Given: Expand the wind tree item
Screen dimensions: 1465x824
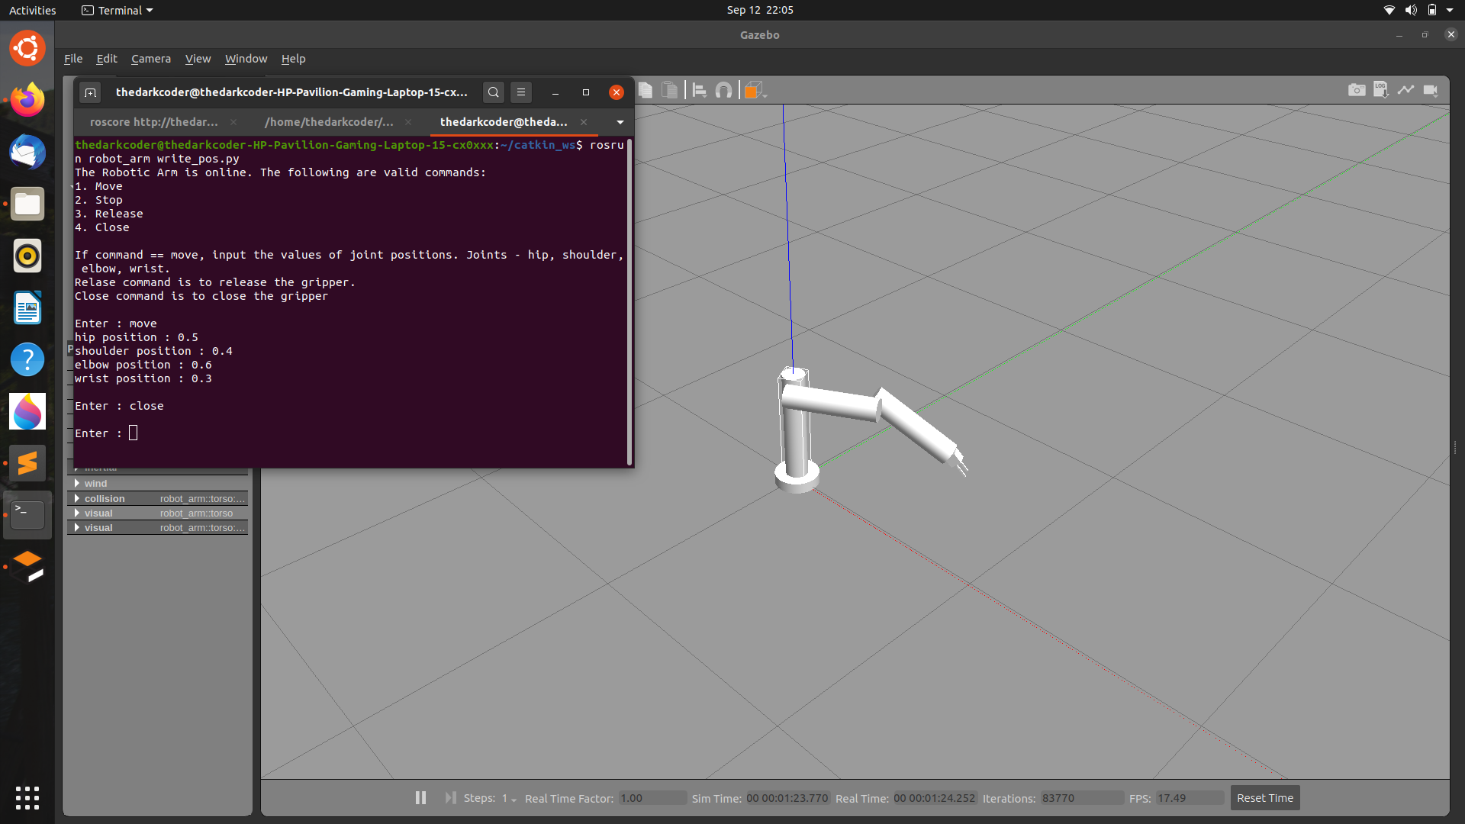Looking at the screenshot, I should (x=77, y=483).
